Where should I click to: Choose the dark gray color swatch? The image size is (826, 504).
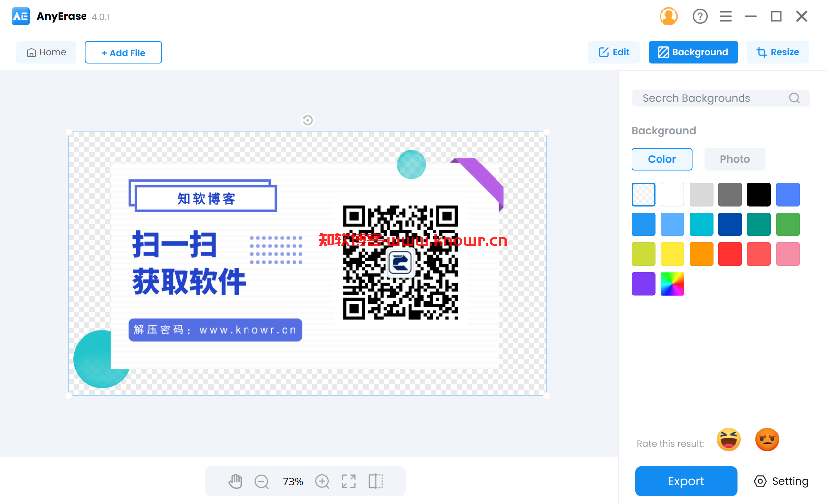tap(730, 195)
